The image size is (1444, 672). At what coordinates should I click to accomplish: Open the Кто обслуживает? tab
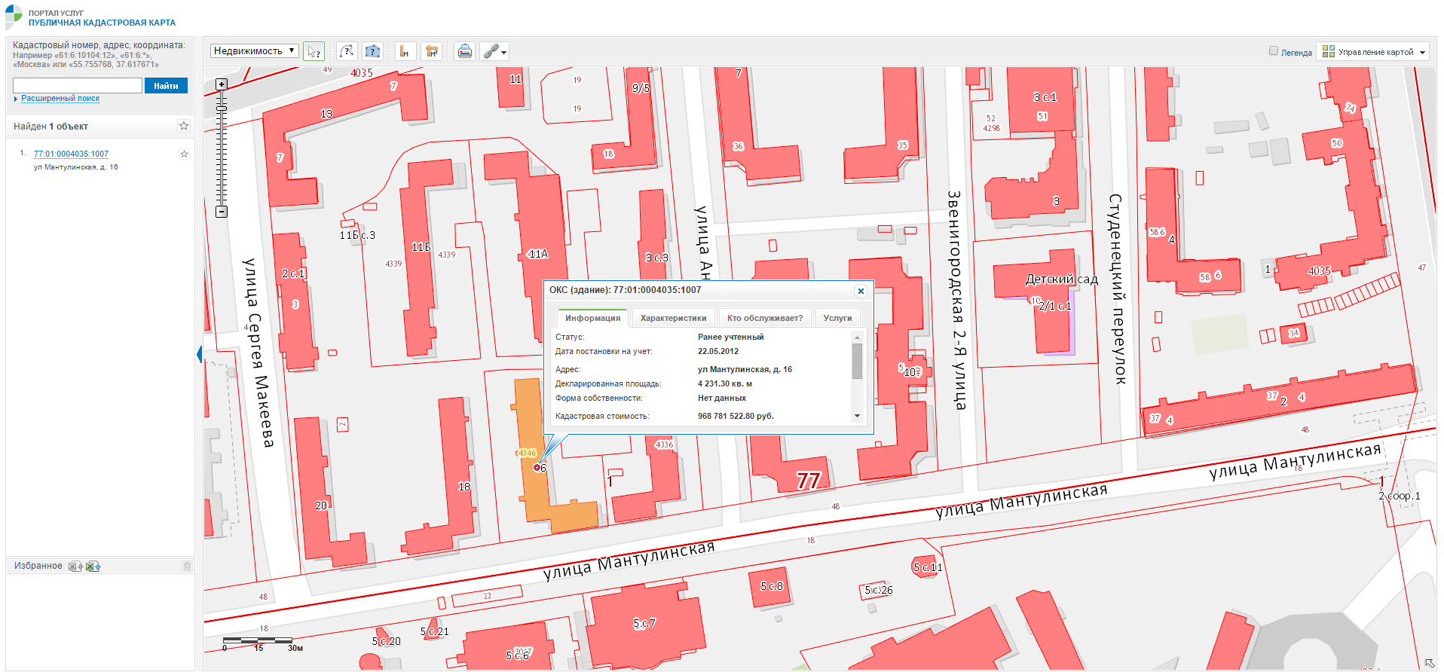coord(764,318)
